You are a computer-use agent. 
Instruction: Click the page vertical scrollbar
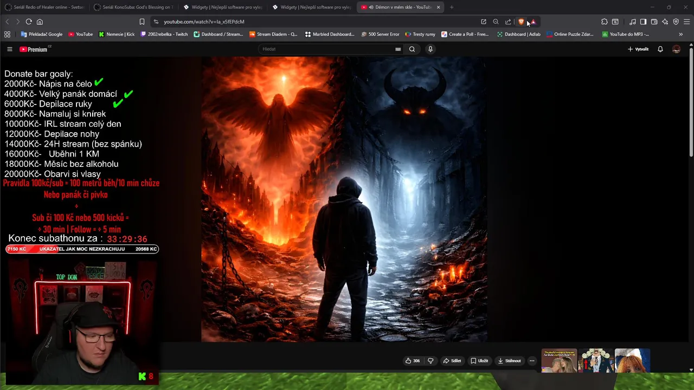pos(691,103)
